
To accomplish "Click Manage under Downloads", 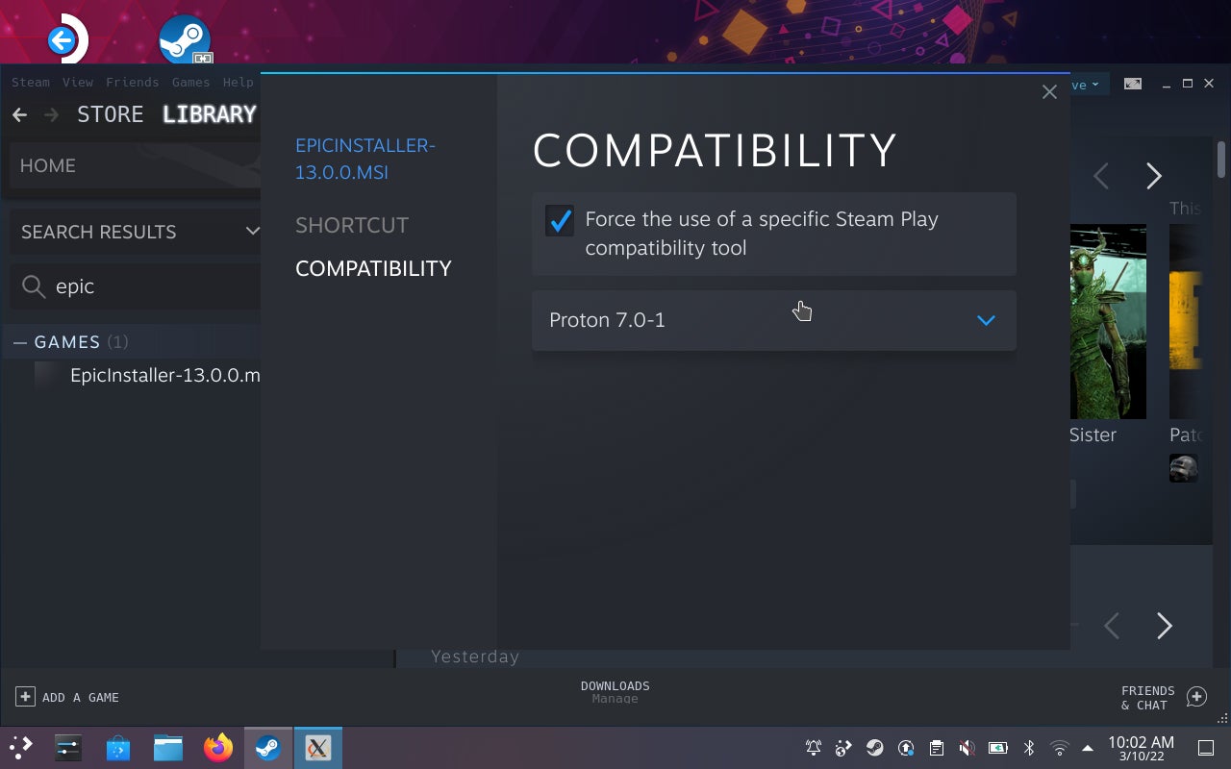I will point(615,698).
